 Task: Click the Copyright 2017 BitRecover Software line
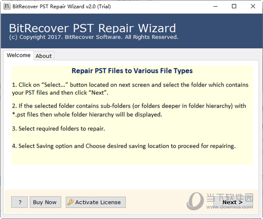pyautogui.click(x=94, y=37)
